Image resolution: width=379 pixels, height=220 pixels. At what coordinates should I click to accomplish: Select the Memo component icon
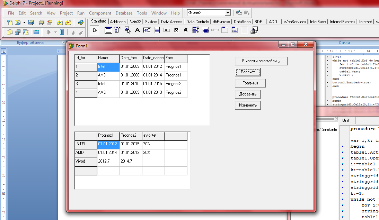pyautogui.click(x=157, y=30)
